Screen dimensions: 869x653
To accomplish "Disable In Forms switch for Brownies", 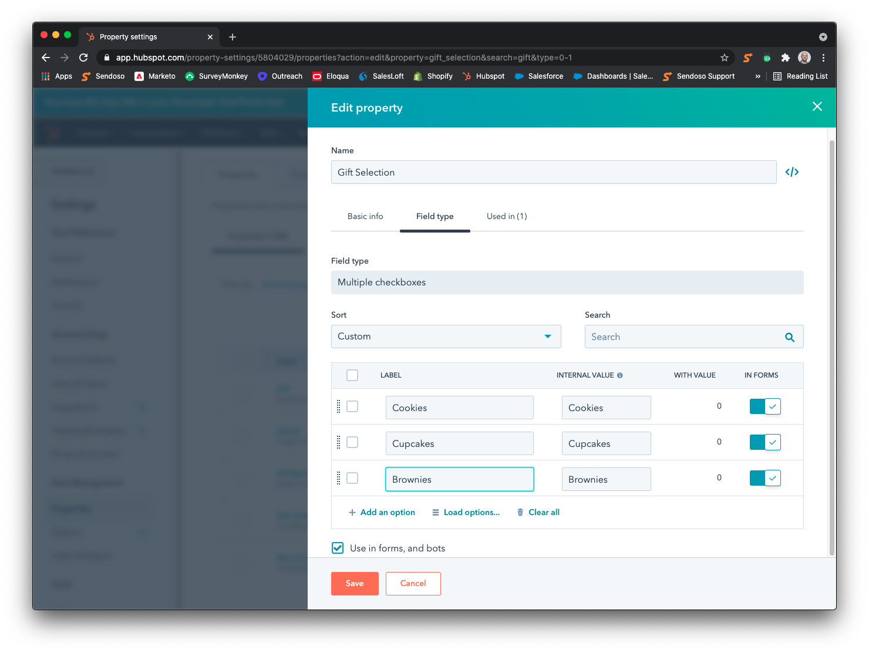I will (765, 478).
